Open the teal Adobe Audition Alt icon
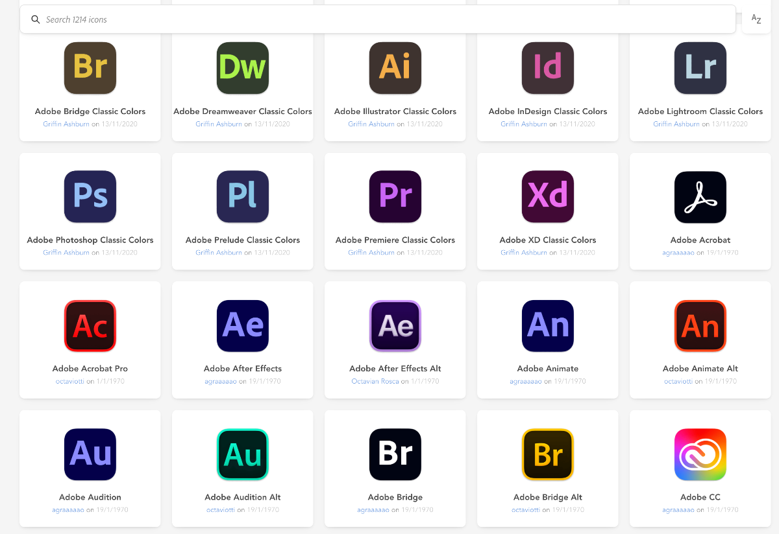Viewport: 779px width, 534px height. pyautogui.click(x=243, y=454)
